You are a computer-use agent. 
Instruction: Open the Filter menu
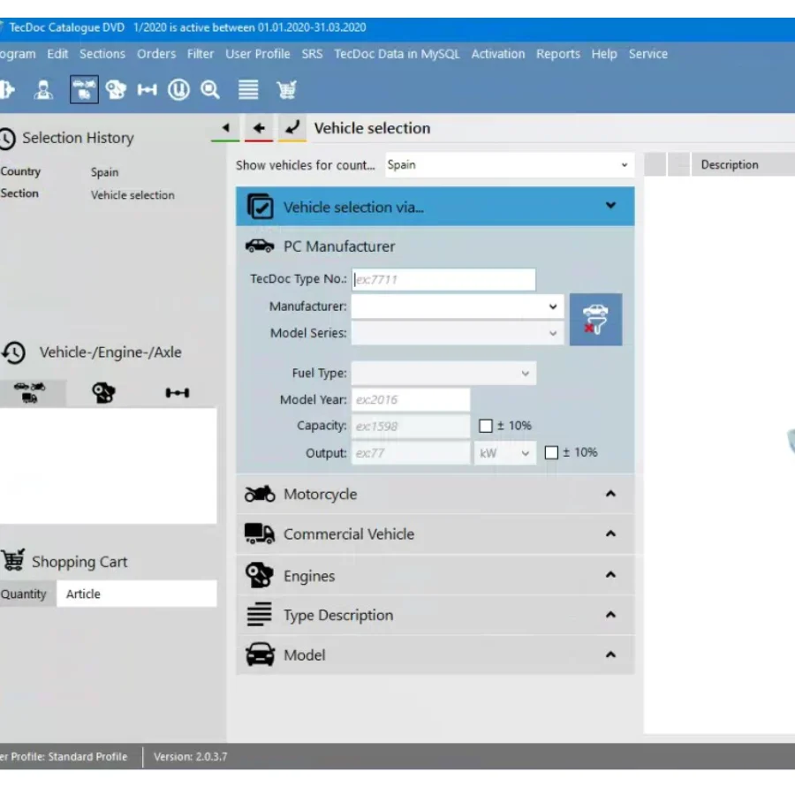tap(201, 54)
